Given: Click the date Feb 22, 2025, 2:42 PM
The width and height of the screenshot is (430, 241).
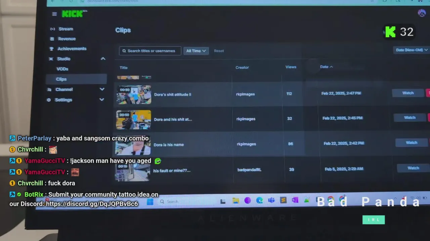Looking at the screenshot, I should [344, 143].
